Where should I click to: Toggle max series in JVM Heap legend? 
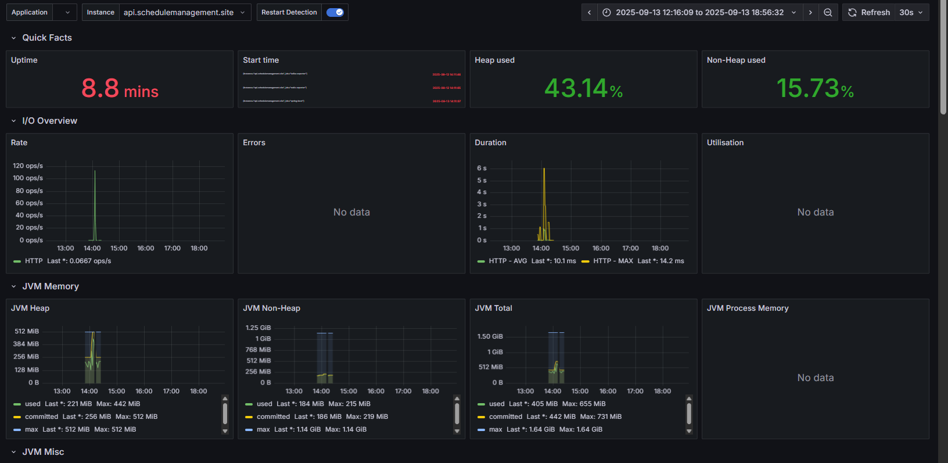point(31,429)
